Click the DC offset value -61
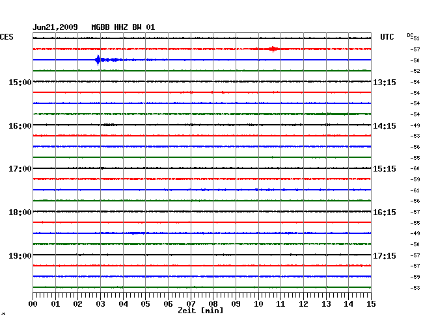This screenshot has height=321, width=423. click(415, 190)
